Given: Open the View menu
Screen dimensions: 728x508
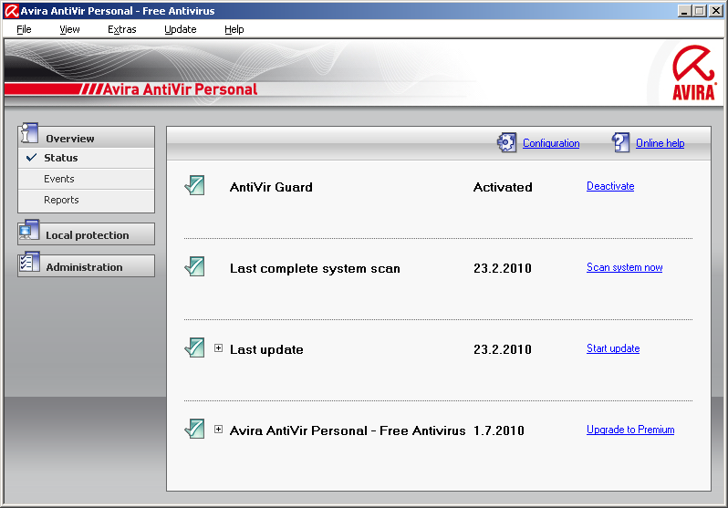Looking at the screenshot, I should pyautogui.click(x=69, y=29).
